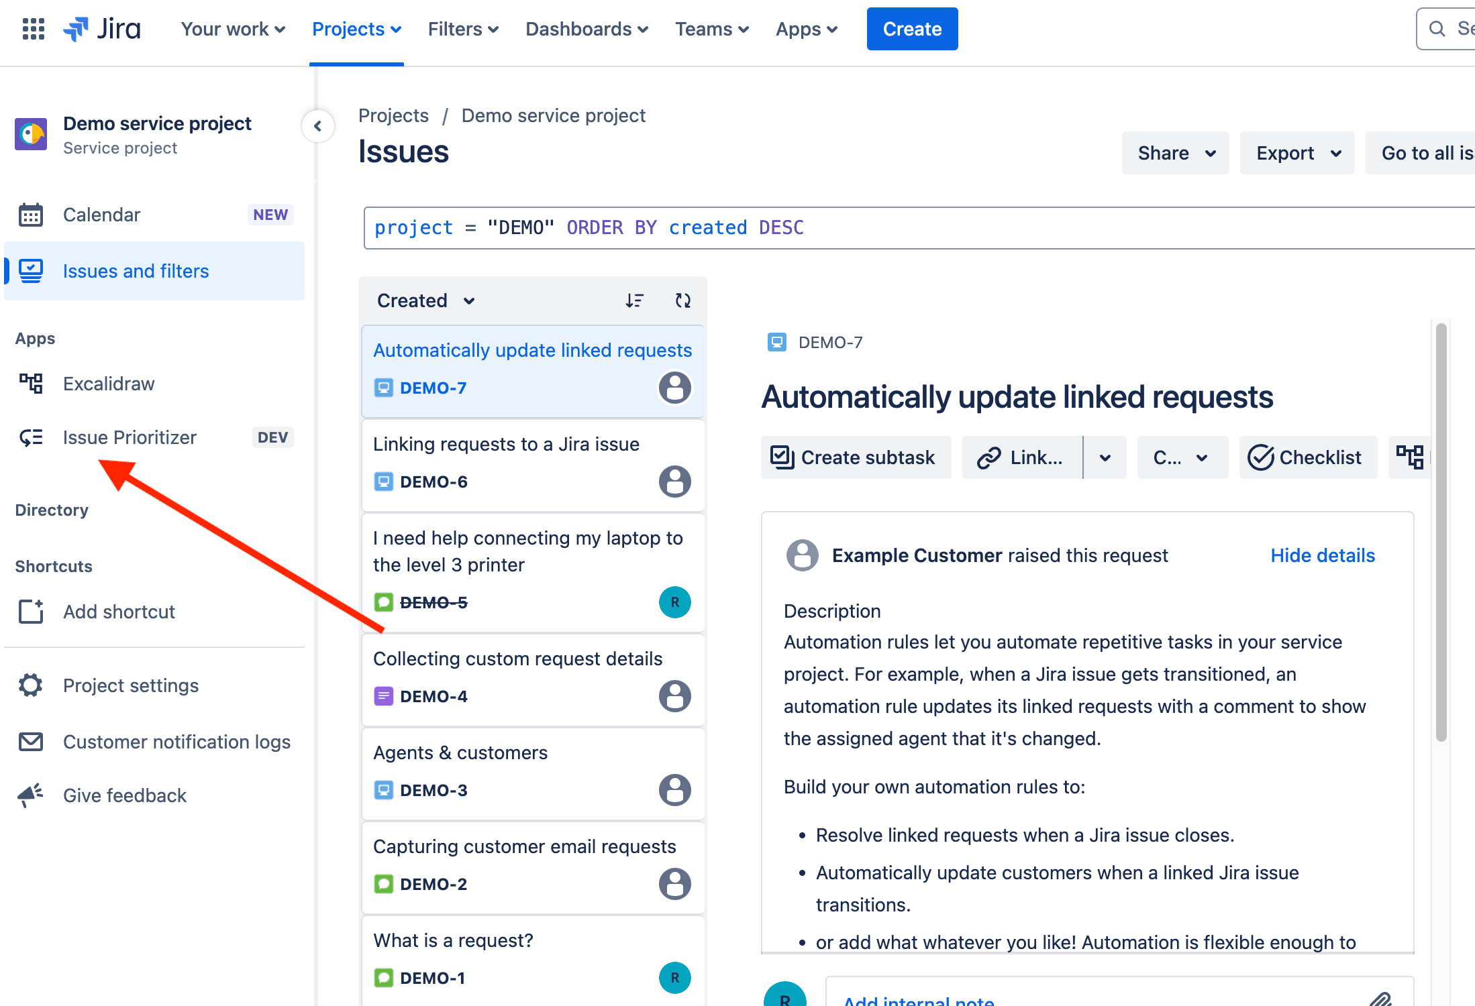Select Calendar in the sidebar
The image size is (1475, 1006).
pos(154,215)
